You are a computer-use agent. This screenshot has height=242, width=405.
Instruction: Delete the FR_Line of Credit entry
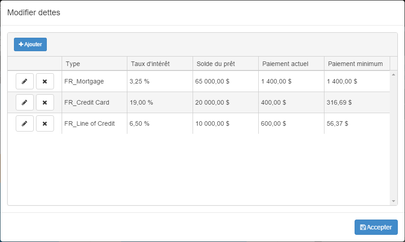[x=45, y=123]
